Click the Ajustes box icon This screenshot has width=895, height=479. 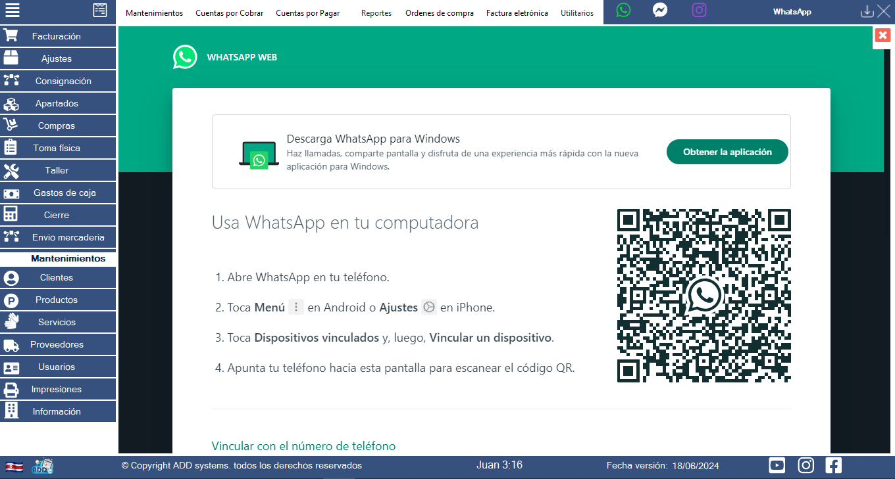[11, 58]
